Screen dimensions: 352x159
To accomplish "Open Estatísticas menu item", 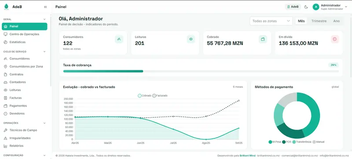I will [25, 42].
